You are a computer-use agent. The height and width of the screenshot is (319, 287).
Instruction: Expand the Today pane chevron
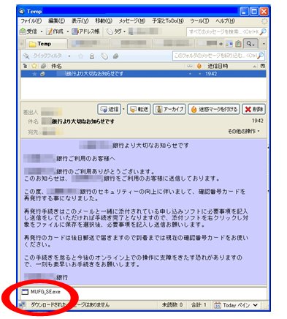(256, 305)
